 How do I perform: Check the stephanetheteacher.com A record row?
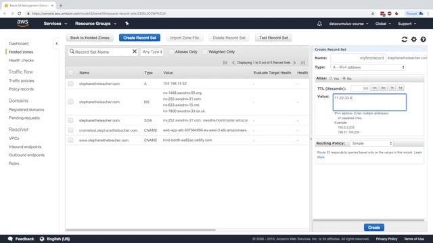point(70,84)
